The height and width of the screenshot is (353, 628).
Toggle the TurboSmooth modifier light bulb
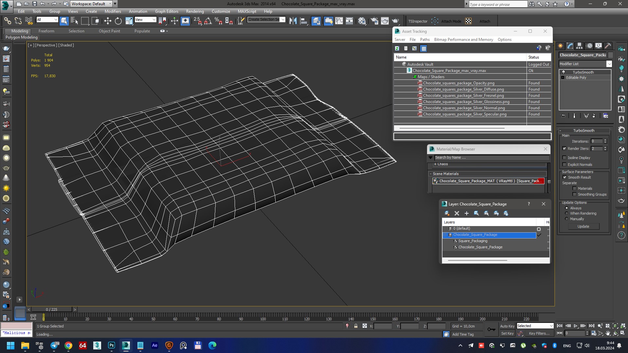point(564,72)
